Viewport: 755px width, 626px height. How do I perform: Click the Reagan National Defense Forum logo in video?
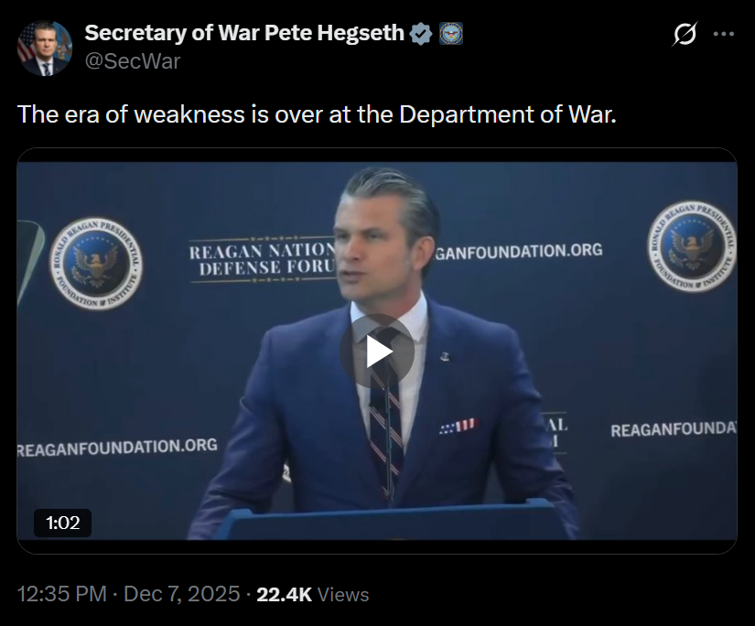click(263, 258)
